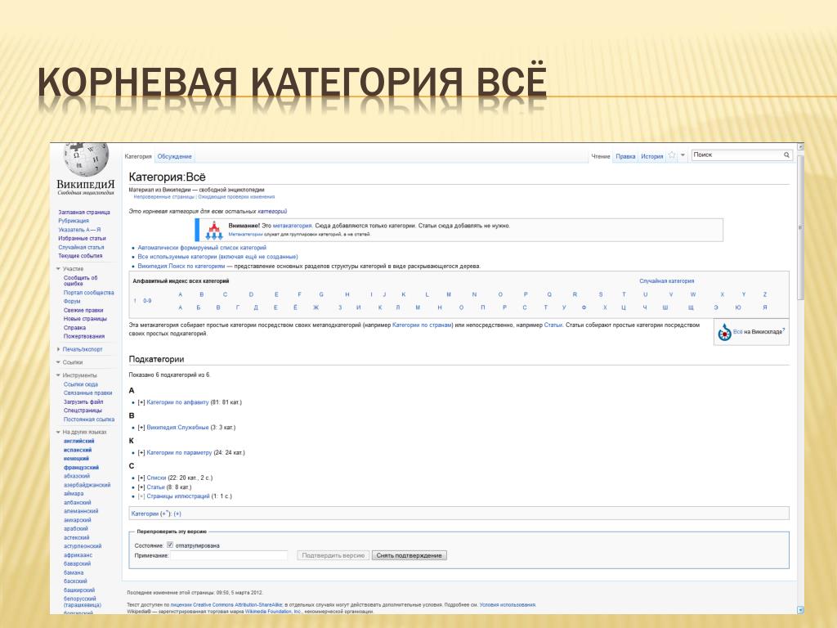Image resolution: width=837 pixels, height=628 pixels.
Task: Open Автоматически формируемый список категорий link
Action: [x=202, y=248]
